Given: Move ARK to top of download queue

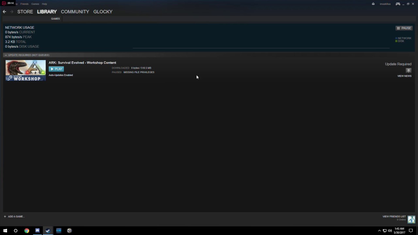Looking at the screenshot, I should point(409,70).
